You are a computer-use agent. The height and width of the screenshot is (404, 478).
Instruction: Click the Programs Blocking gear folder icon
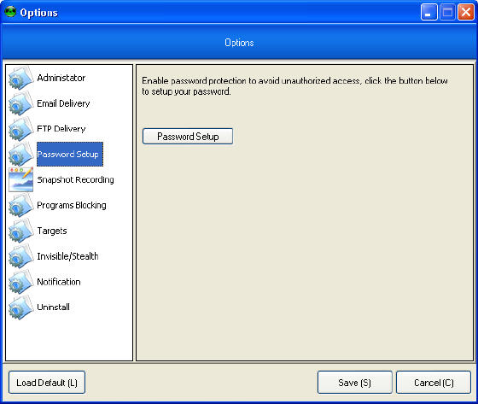(x=20, y=205)
